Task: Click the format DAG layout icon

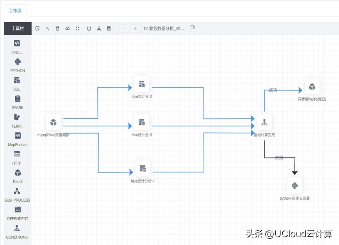Action: tap(99, 28)
